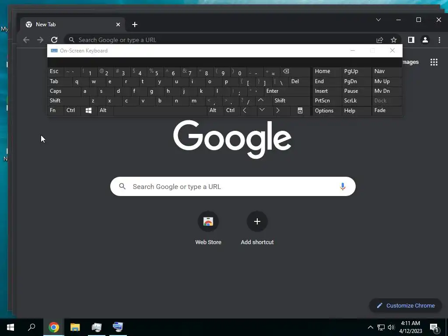Close the New Tab tab
Image resolution: width=448 pixels, height=336 pixels.
pyautogui.click(x=118, y=24)
